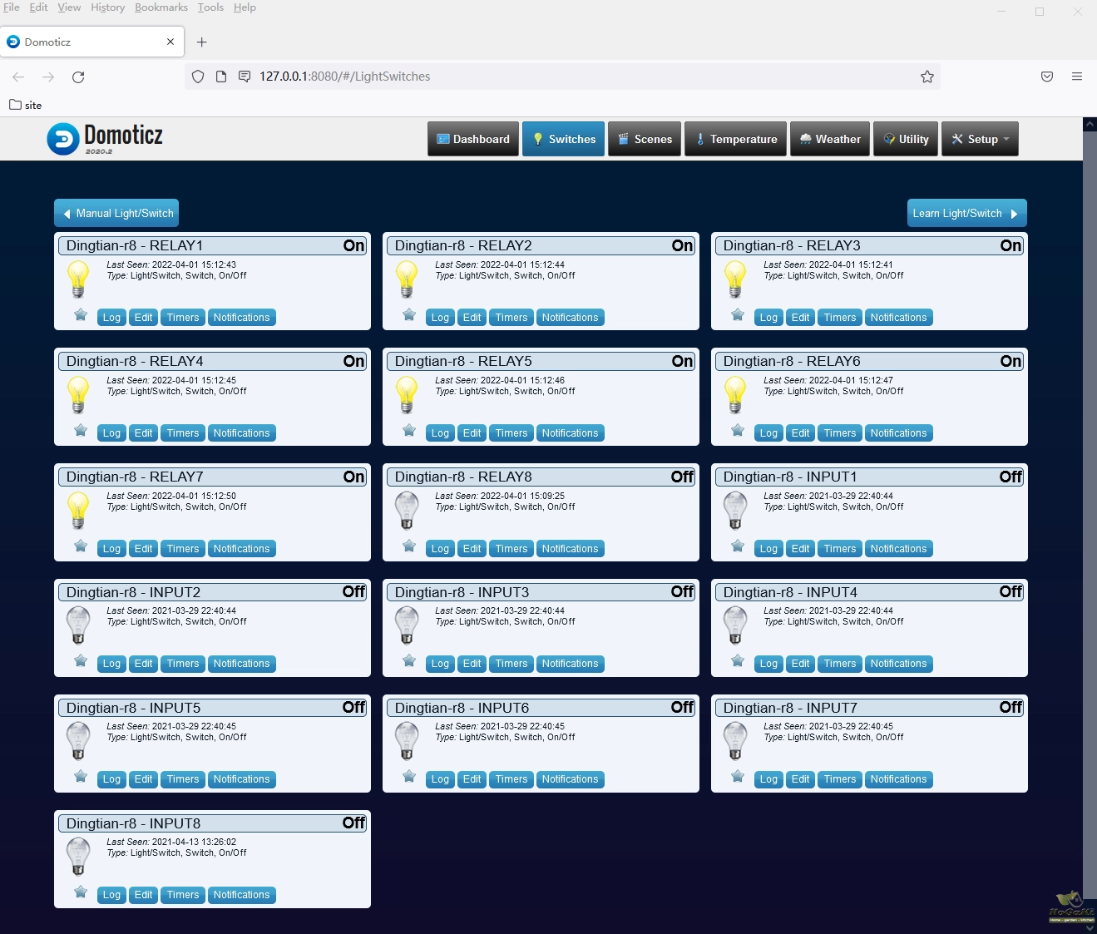1097x934 pixels.
Task: Toggle the RELAY2 light bulb off
Action: 407,279
